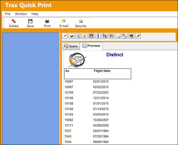Click the yellow pencil checkmark icon

[138, 36]
